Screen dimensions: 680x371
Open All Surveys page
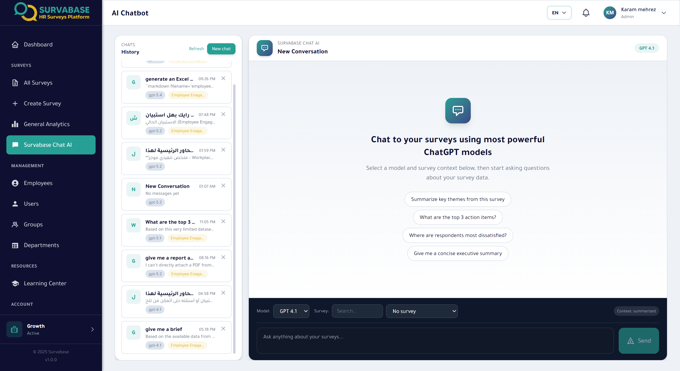[x=51, y=83]
